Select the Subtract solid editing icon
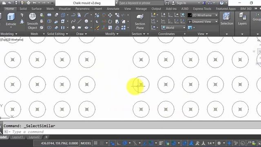Image resolution: width=261 pixels, height=147 pixels. (x=49, y=21)
